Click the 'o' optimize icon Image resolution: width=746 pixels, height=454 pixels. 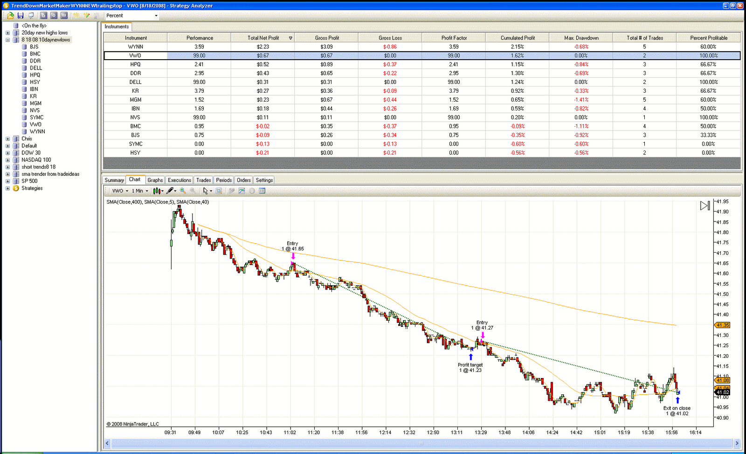point(52,15)
